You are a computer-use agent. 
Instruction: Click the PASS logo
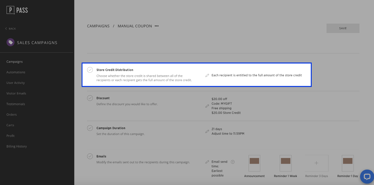[x=17, y=10]
